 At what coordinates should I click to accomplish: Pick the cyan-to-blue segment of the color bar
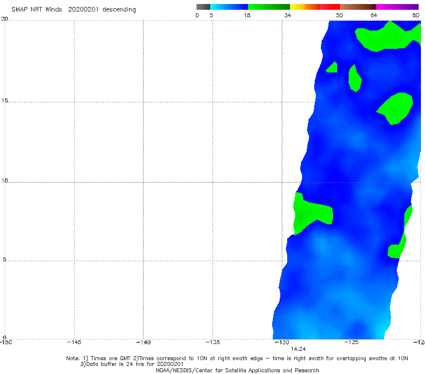click(x=229, y=7)
